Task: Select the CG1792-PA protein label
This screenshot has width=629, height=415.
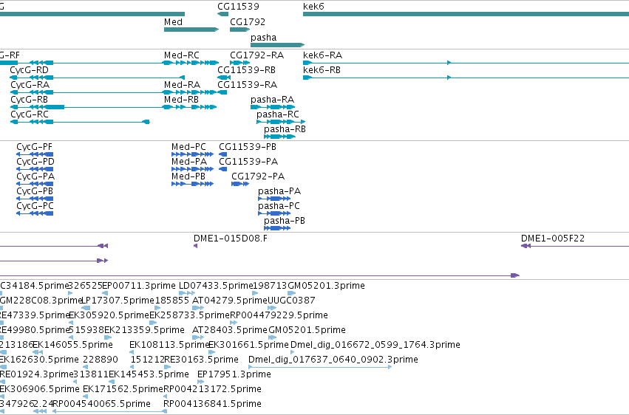Action: pyautogui.click(x=258, y=176)
